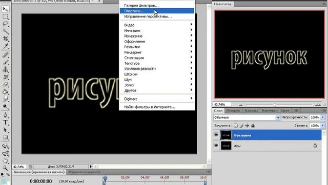The width and height of the screenshot is (328, 185).
Task: Expand the Имитация submenu
Action: [x=157, y=30]
